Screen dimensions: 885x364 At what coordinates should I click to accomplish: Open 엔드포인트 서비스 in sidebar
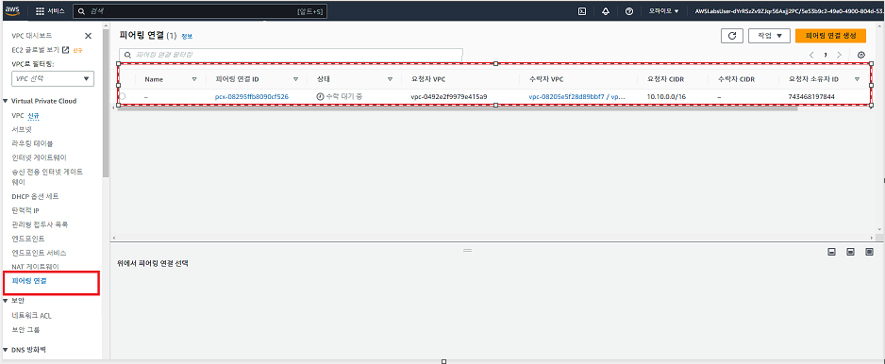pyautogui.click(x=39, y=253)
